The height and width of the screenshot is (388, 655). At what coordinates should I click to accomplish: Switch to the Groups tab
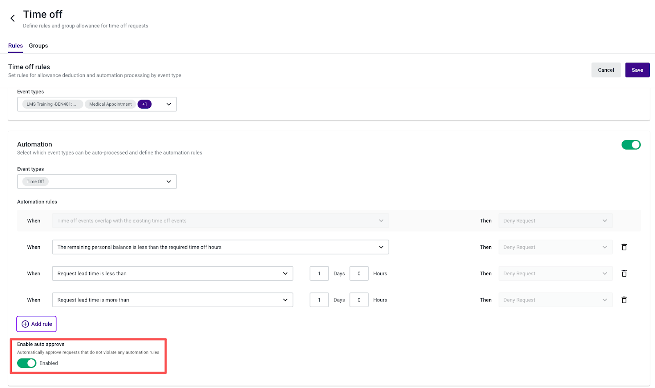point(38,45)
